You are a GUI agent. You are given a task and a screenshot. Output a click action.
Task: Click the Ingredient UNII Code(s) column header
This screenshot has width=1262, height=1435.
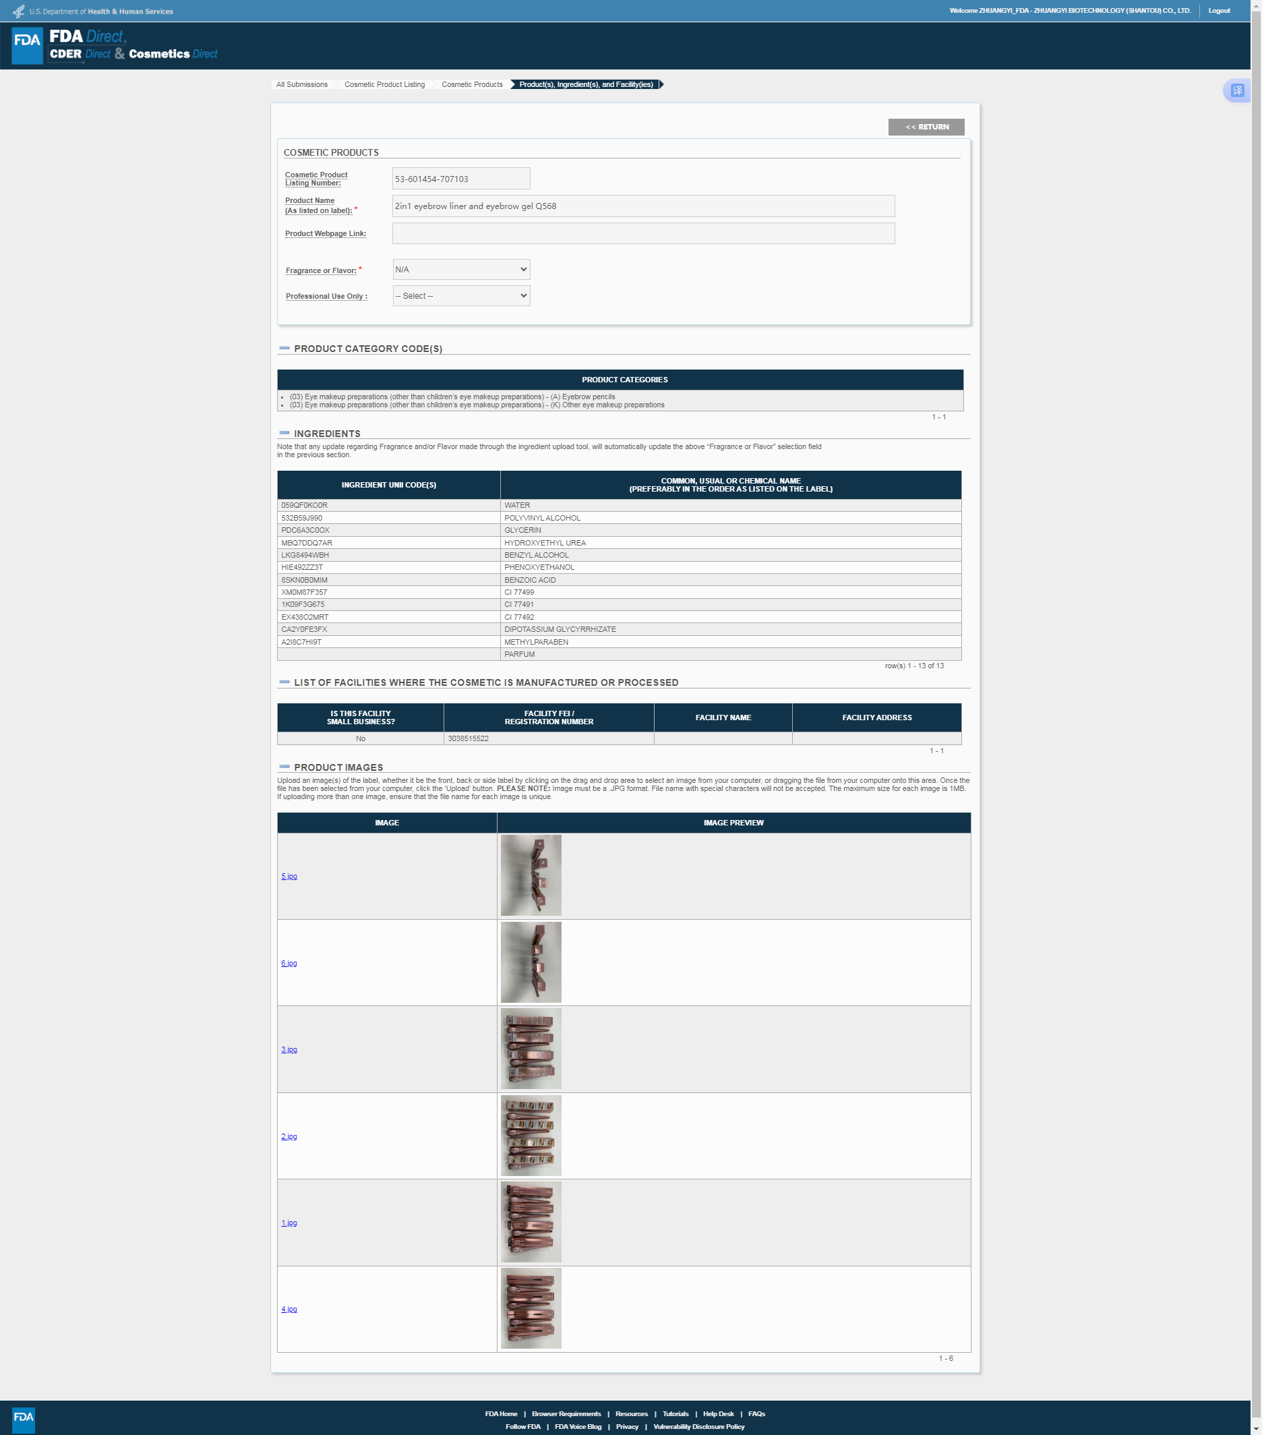click(389, 485)
